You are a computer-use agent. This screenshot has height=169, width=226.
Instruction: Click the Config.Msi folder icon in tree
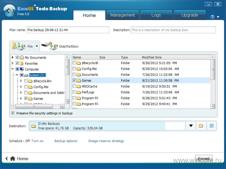click(30, 87)
